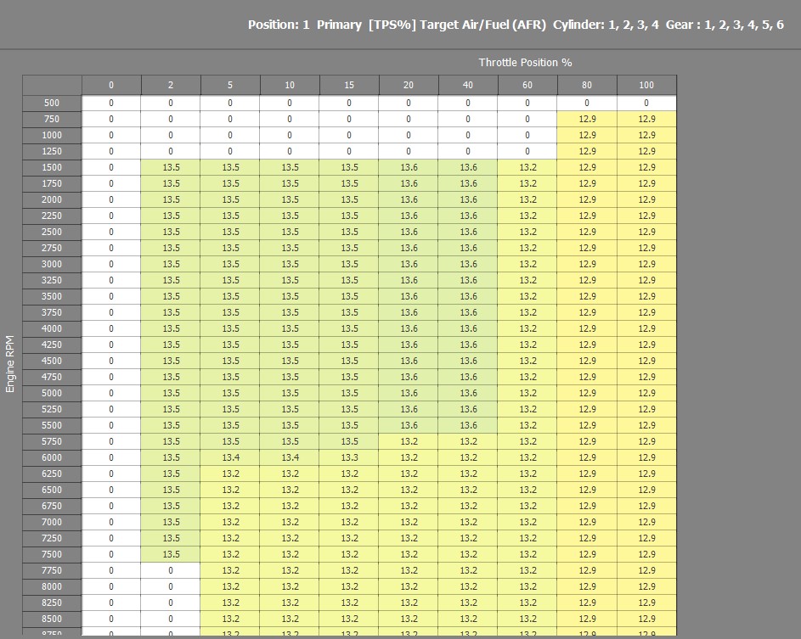Click the 13.5 cell at 3000 RPM, 10% throttle

coord(290,264)
